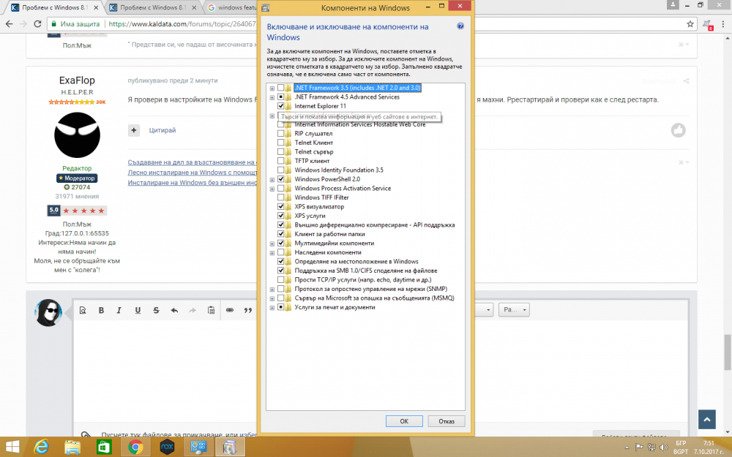Enable RIP слушател checkbox
The height and width of the screenshot is (457, 732).
280,133
